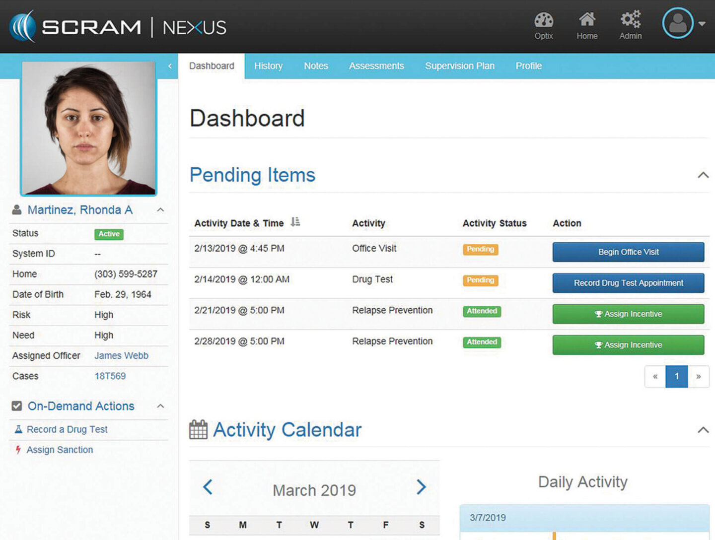
Task: Collapse the Pending Items section chevron
Action: pos(703,175)
